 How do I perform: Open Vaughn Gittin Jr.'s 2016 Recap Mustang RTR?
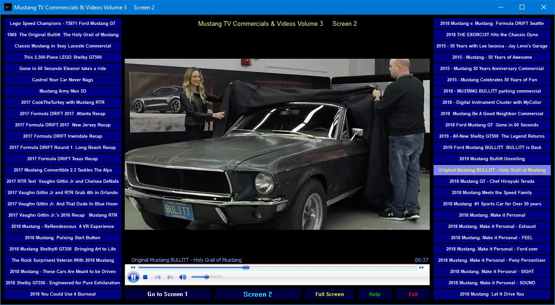pyautogui.click(x=63, y=215)
